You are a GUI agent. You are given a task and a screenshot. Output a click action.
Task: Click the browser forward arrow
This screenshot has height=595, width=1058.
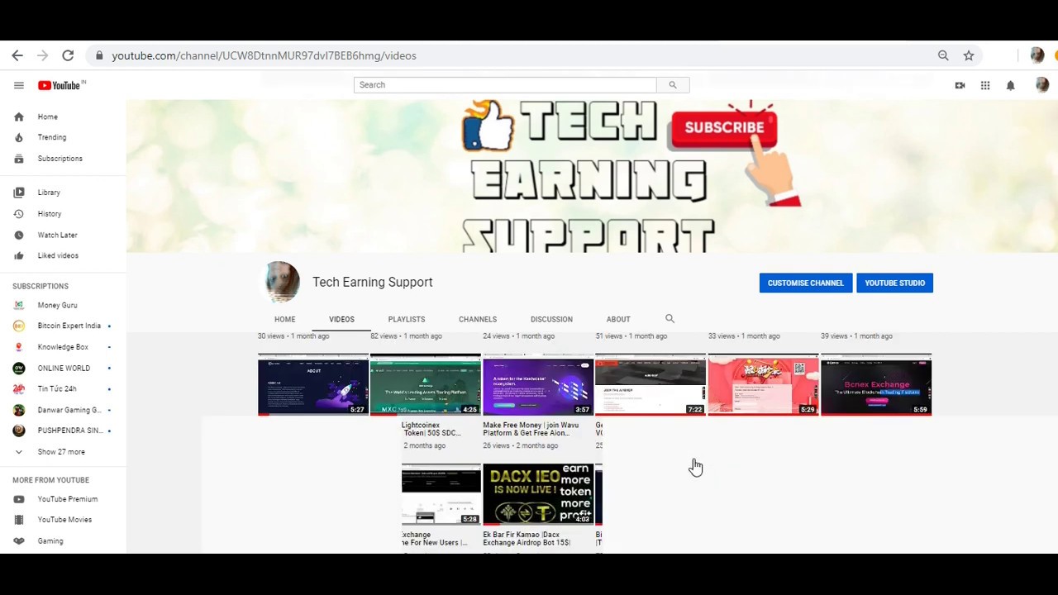pyautogui.click(x=43, y=55)
